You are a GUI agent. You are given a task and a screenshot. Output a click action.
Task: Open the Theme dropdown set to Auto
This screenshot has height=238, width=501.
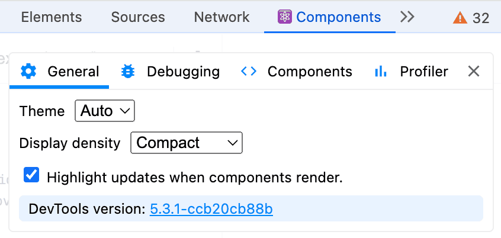pyautogui.click(x=105, y=111)
